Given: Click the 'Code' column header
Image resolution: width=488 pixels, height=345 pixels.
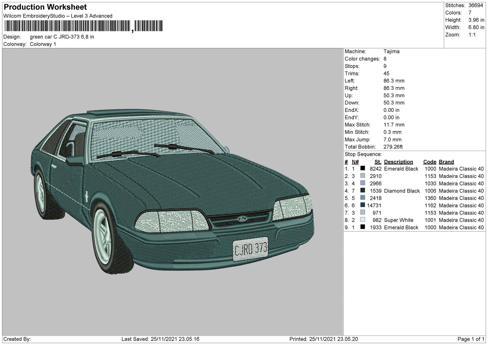Looking at the screenshot, I should click(x=430, y=162).
